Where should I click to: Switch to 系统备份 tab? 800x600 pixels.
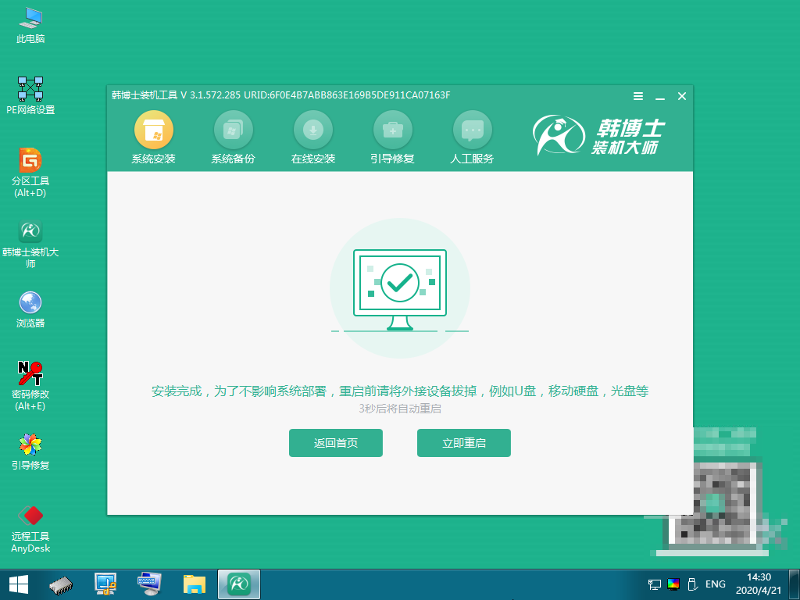[233, 137]
